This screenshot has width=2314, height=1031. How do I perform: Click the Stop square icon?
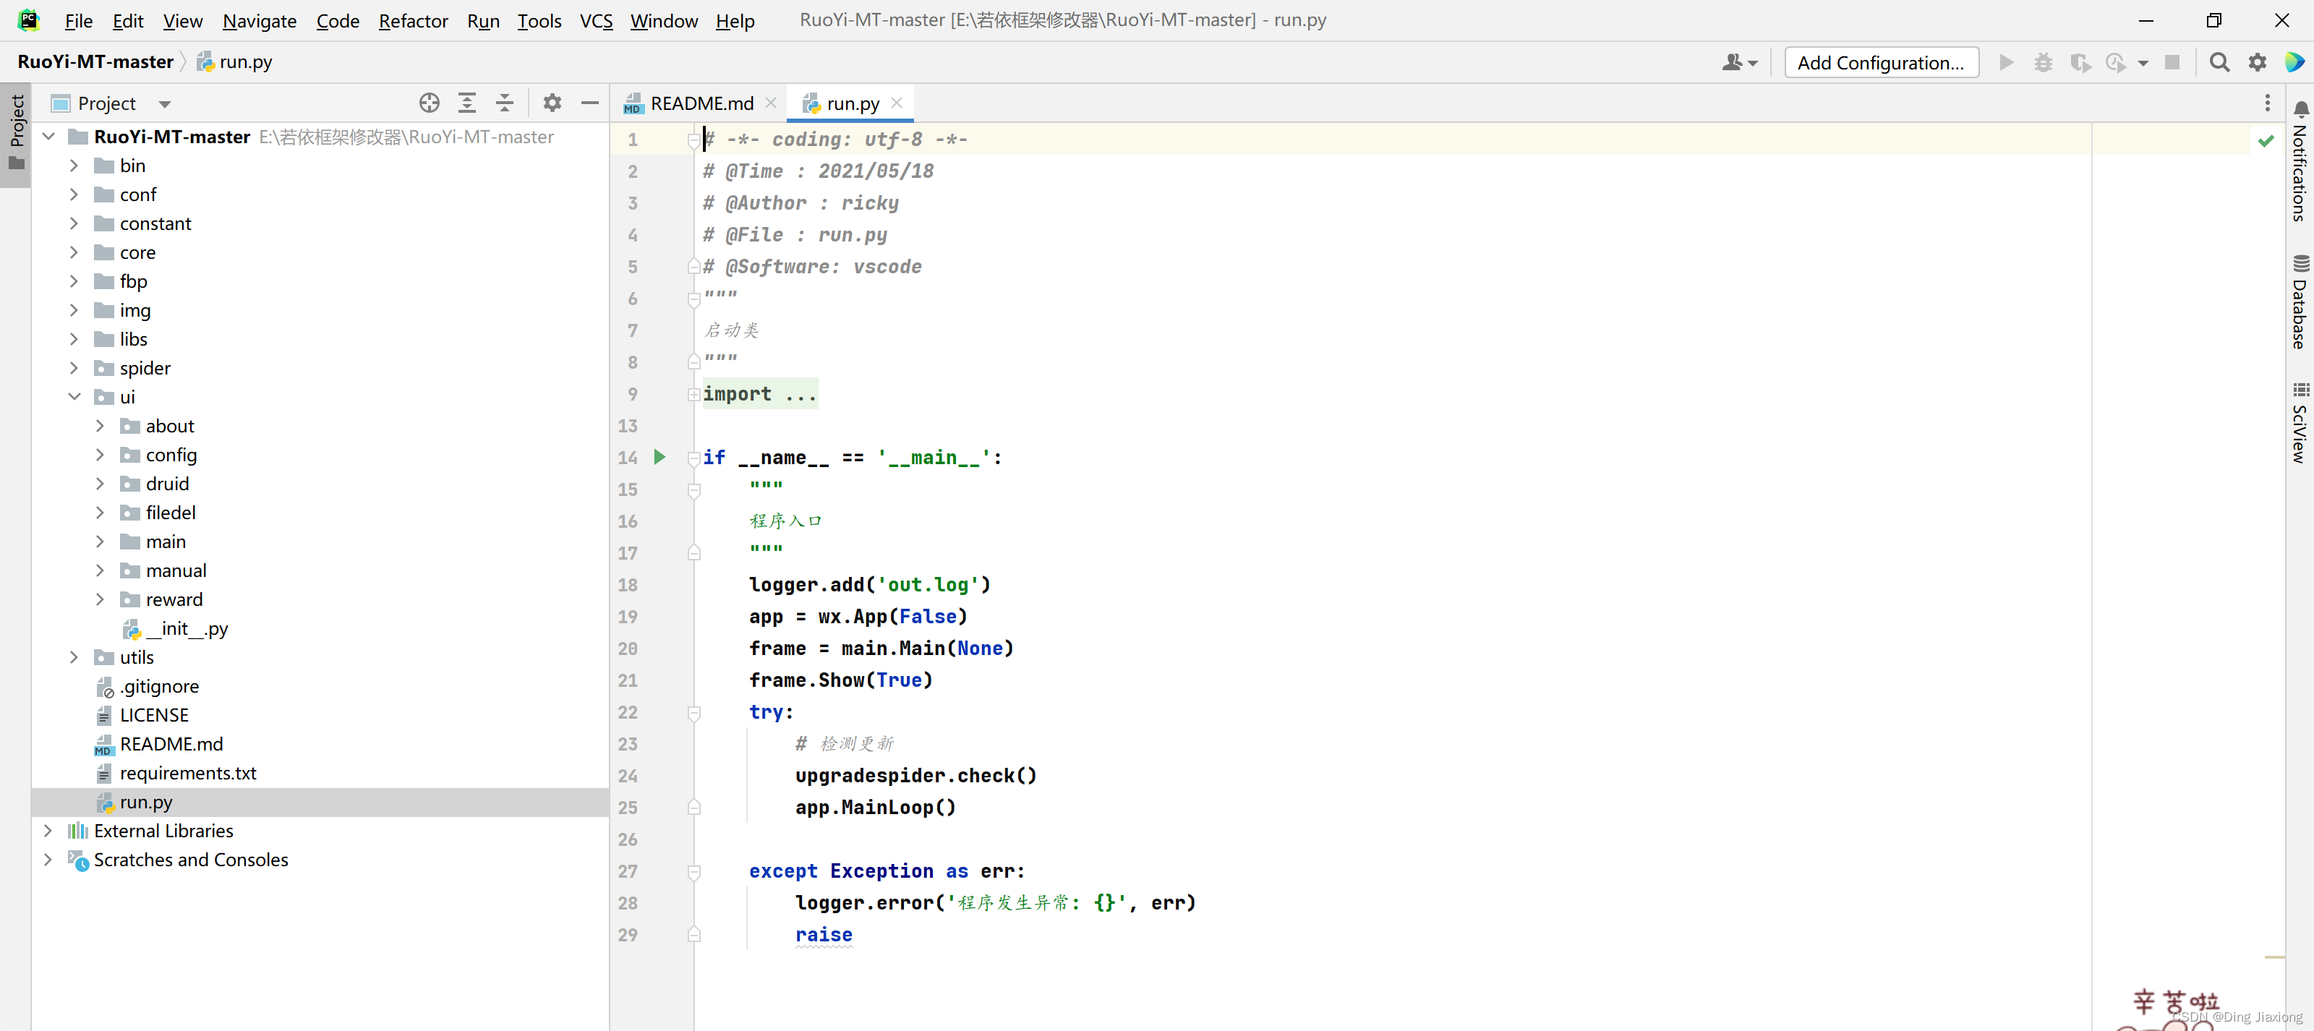click(2172, 62)
